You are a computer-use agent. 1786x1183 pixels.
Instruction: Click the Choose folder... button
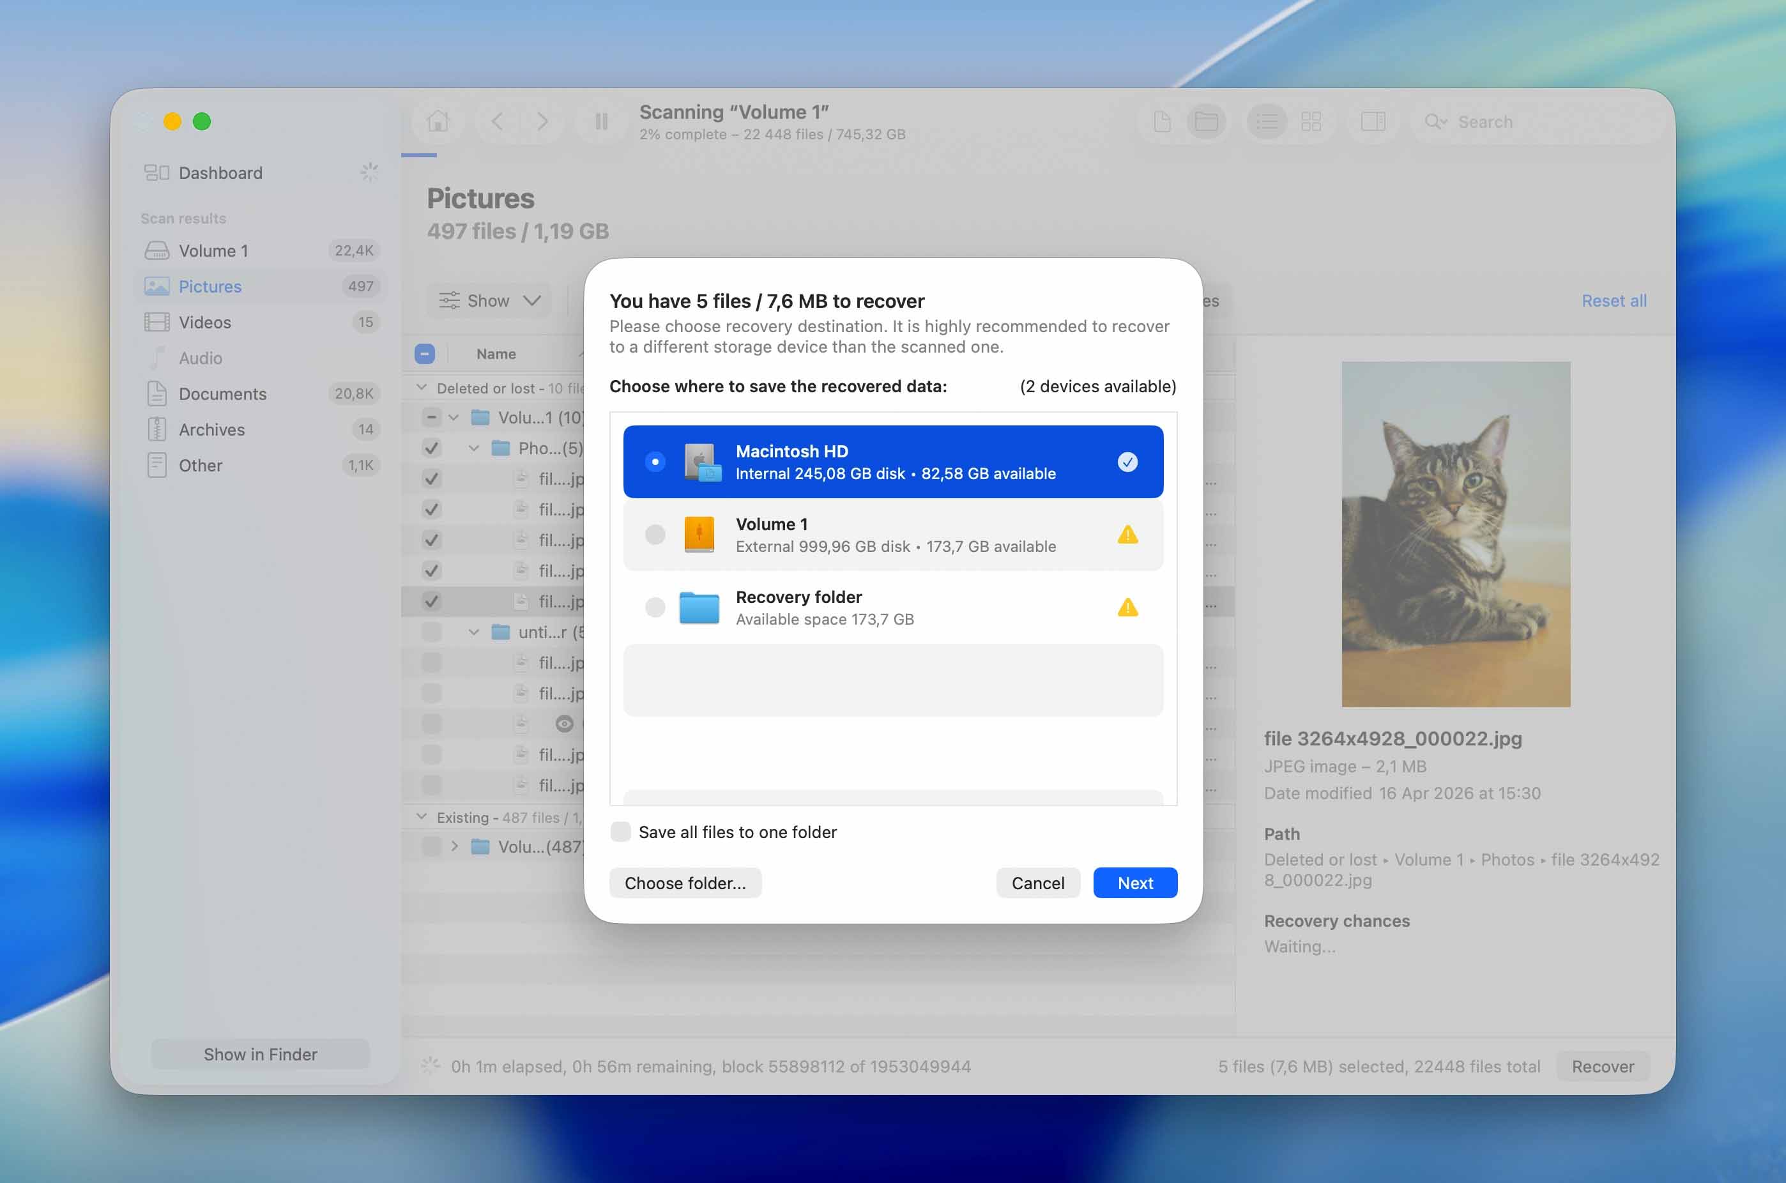pos(685,883)
